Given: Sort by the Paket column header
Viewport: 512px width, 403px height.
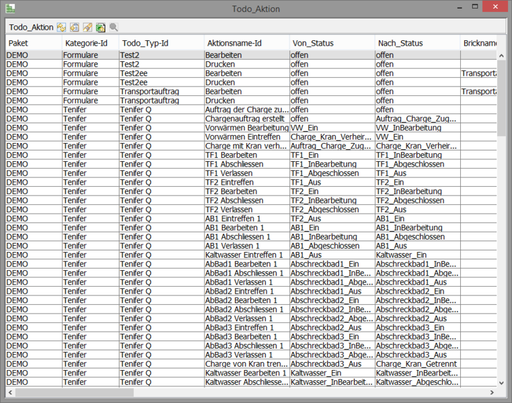Looking at the screenshot, I should pos(33,43).
